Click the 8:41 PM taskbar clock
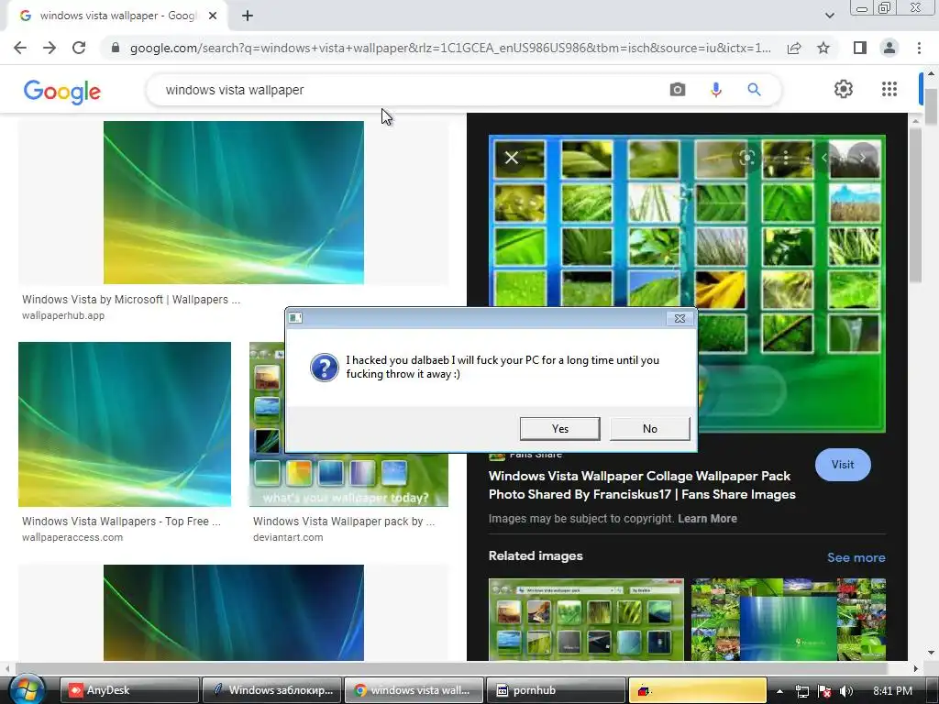Image resolution: width=939 pixels, height=704 pixels. click(892, 691)
